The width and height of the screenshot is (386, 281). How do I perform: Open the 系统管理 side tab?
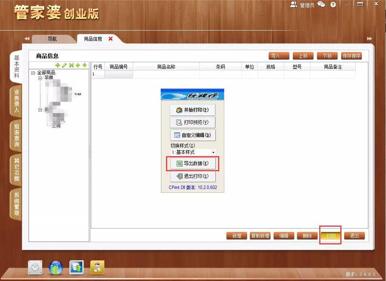(17, 204)
